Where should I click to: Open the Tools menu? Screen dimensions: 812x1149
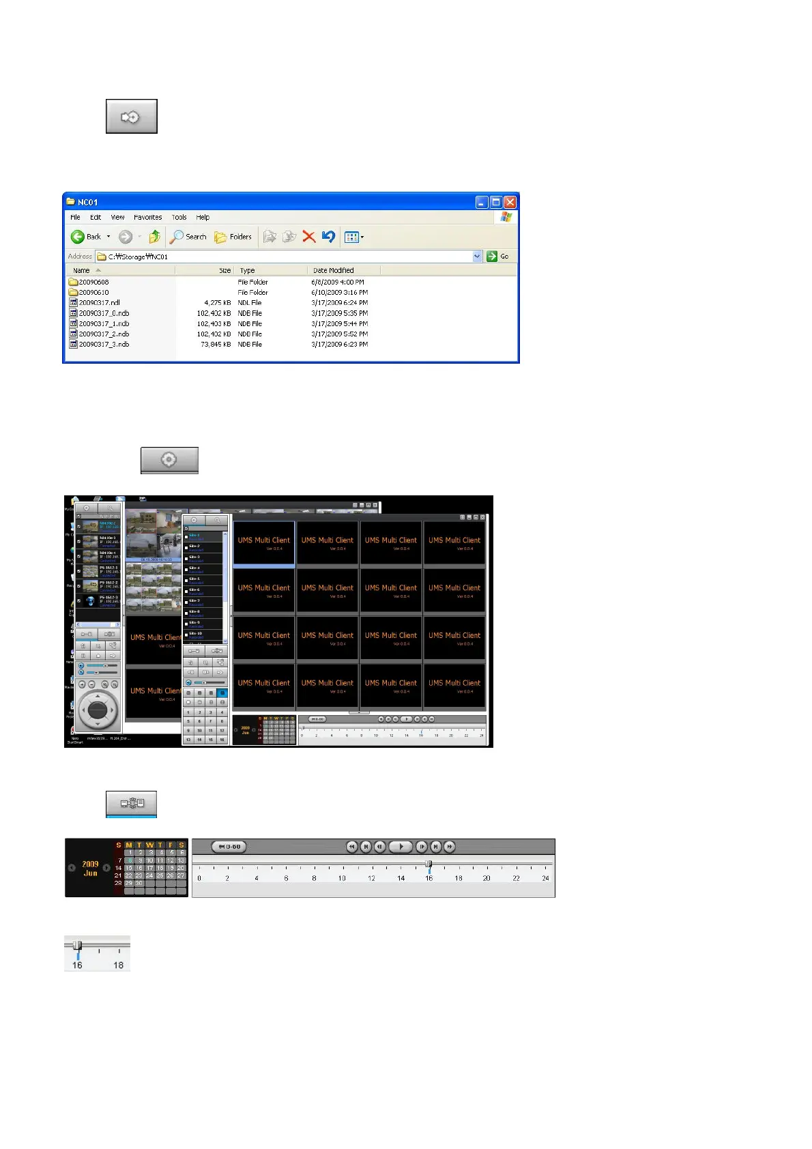tap(179, 218)
